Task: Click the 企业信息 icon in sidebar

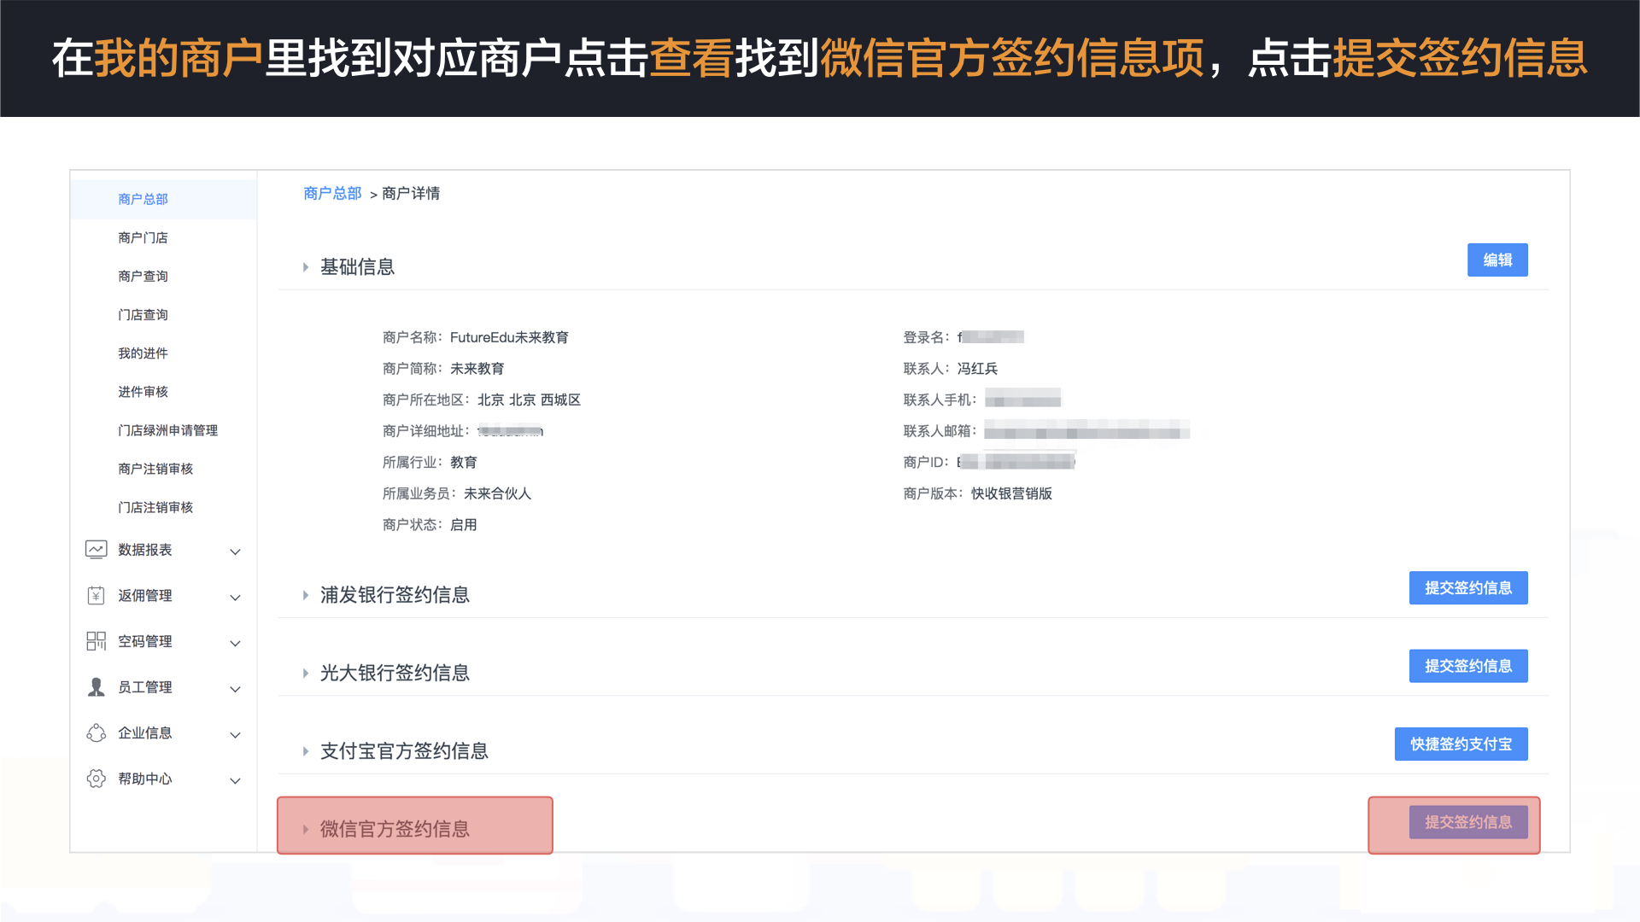Action: pos(96,733)
